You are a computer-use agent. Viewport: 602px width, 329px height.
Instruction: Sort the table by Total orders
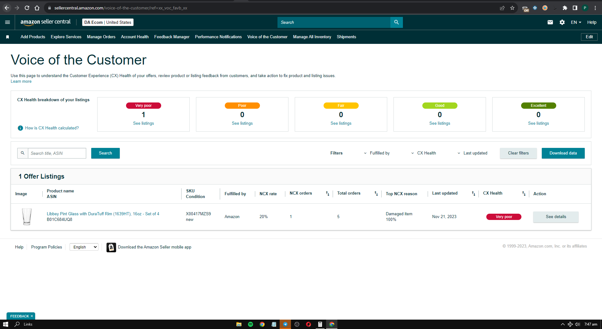(x=376, y=194)
